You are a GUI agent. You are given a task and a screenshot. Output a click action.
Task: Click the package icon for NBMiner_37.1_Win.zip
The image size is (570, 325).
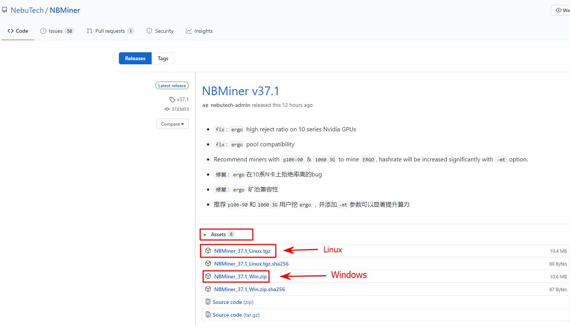[x=208, y=276]
